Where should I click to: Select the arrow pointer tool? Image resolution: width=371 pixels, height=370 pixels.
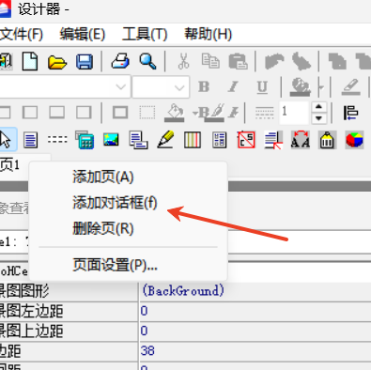[7, 140]
